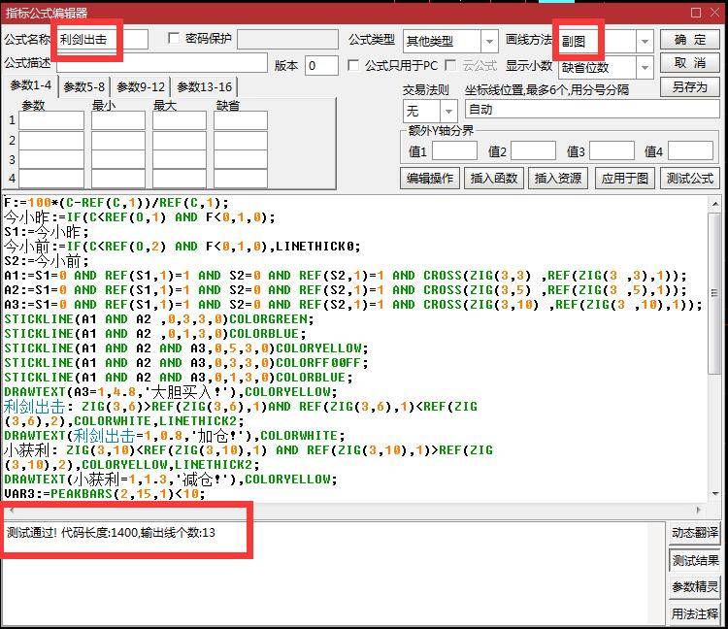728x629 pixels.
Task: Click the 另存为 button
Action: [x=689, y=87]
